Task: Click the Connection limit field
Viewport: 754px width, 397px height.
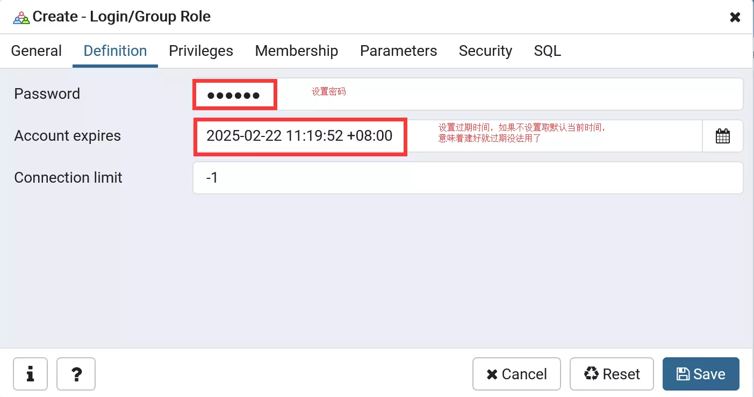Action: 468,178
